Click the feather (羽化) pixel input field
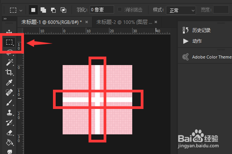 (x=102, y=10)
